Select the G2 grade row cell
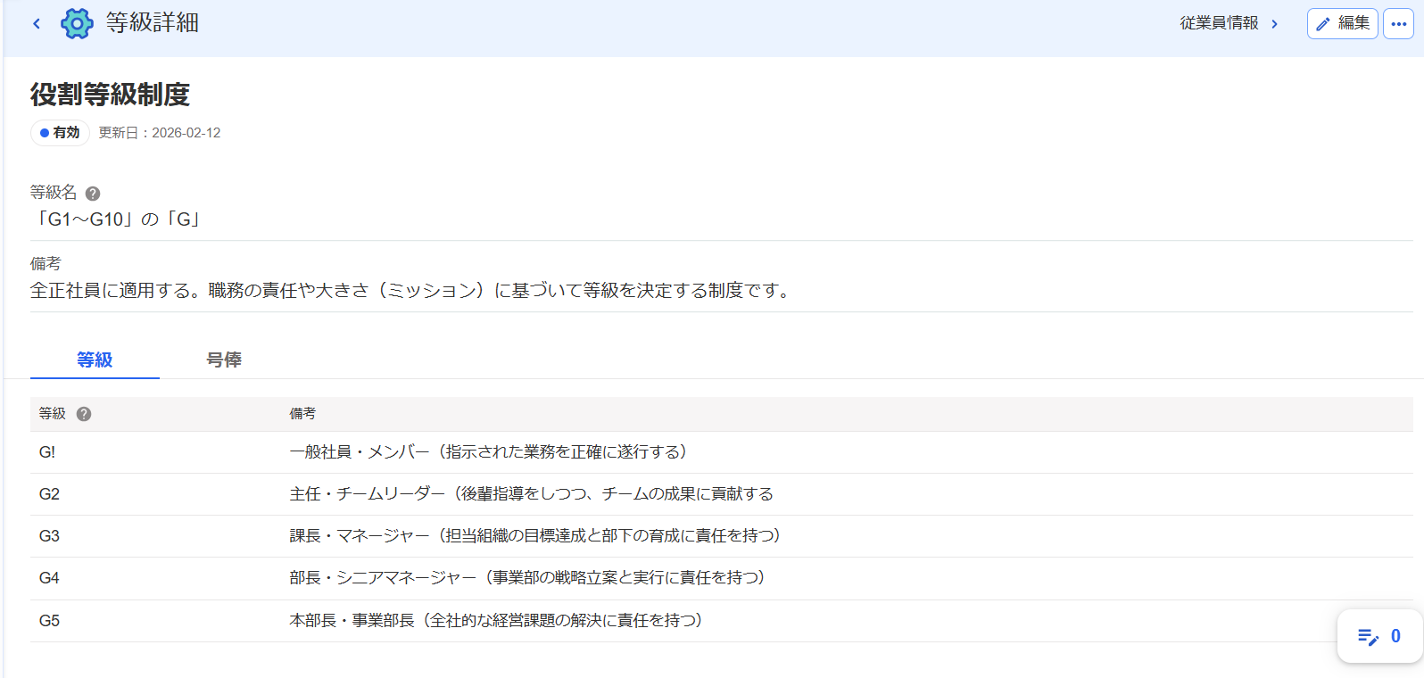 tap(49, 494)
